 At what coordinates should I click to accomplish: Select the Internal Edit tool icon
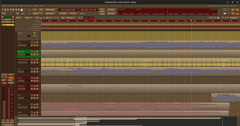[x=58, y=18]
